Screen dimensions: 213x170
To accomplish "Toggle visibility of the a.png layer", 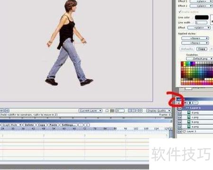I will point(179,127).
